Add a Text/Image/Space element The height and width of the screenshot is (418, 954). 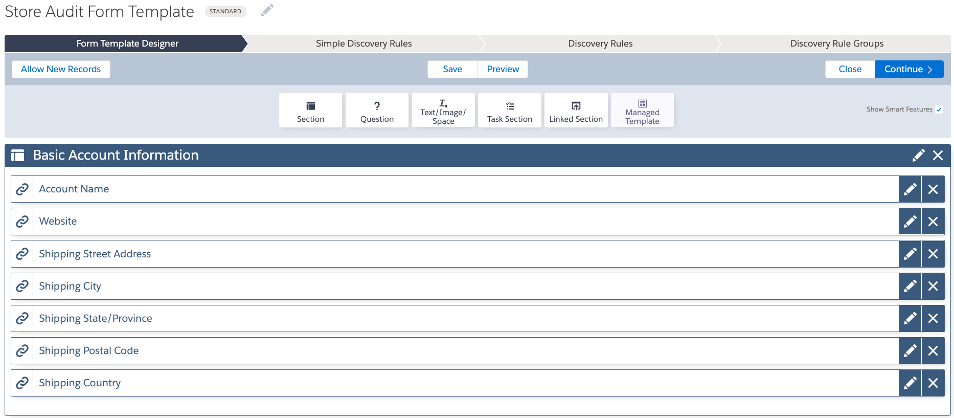click(x=443, y=110)
